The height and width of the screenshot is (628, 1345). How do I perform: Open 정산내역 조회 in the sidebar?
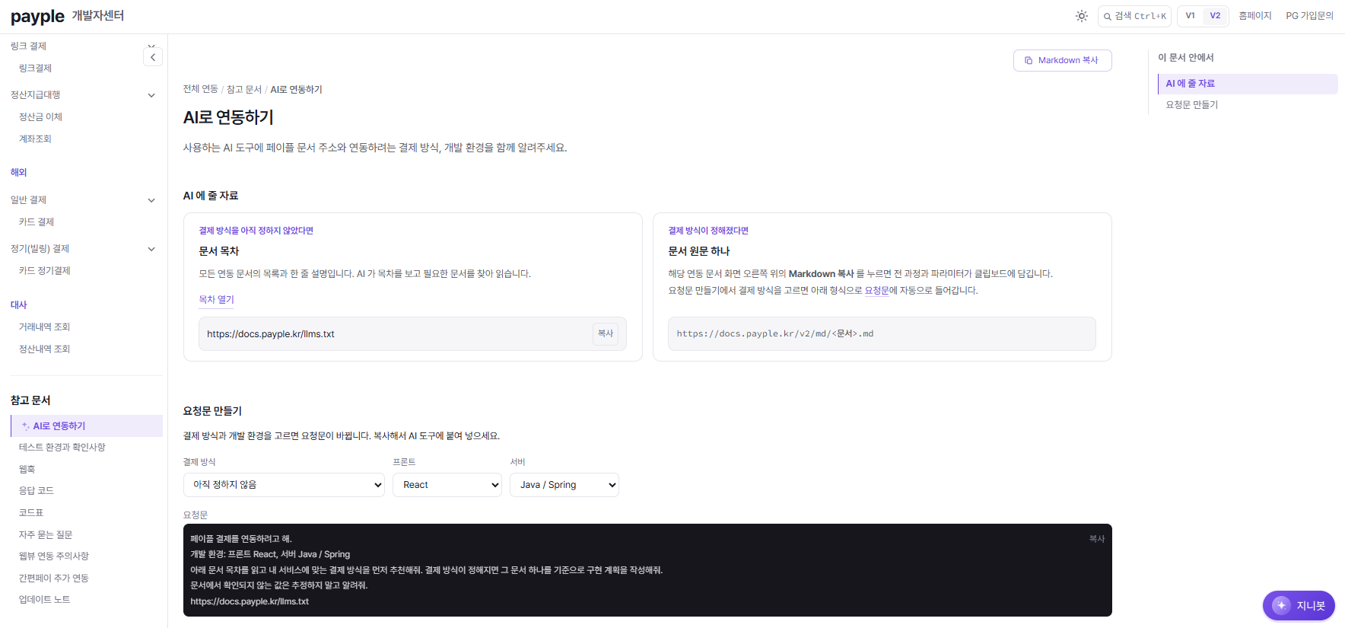click(x=45, y=349)
